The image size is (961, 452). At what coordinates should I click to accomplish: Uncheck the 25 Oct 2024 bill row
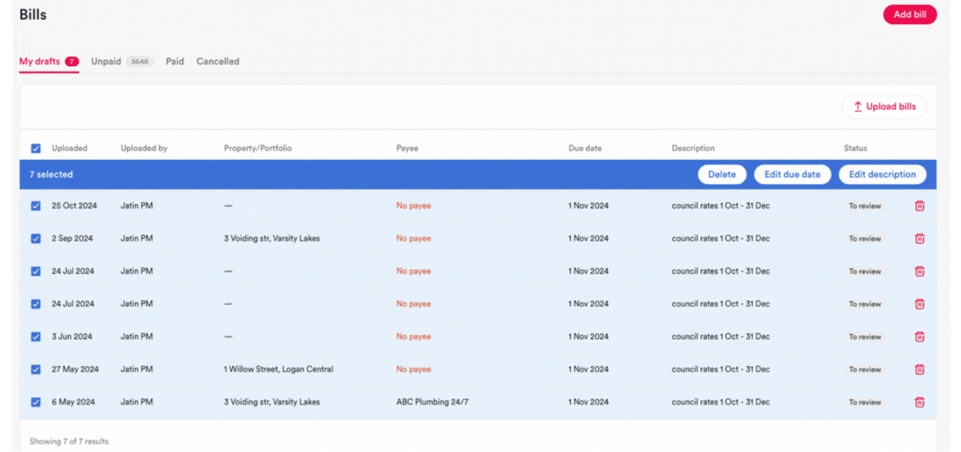tap(36, 206)
